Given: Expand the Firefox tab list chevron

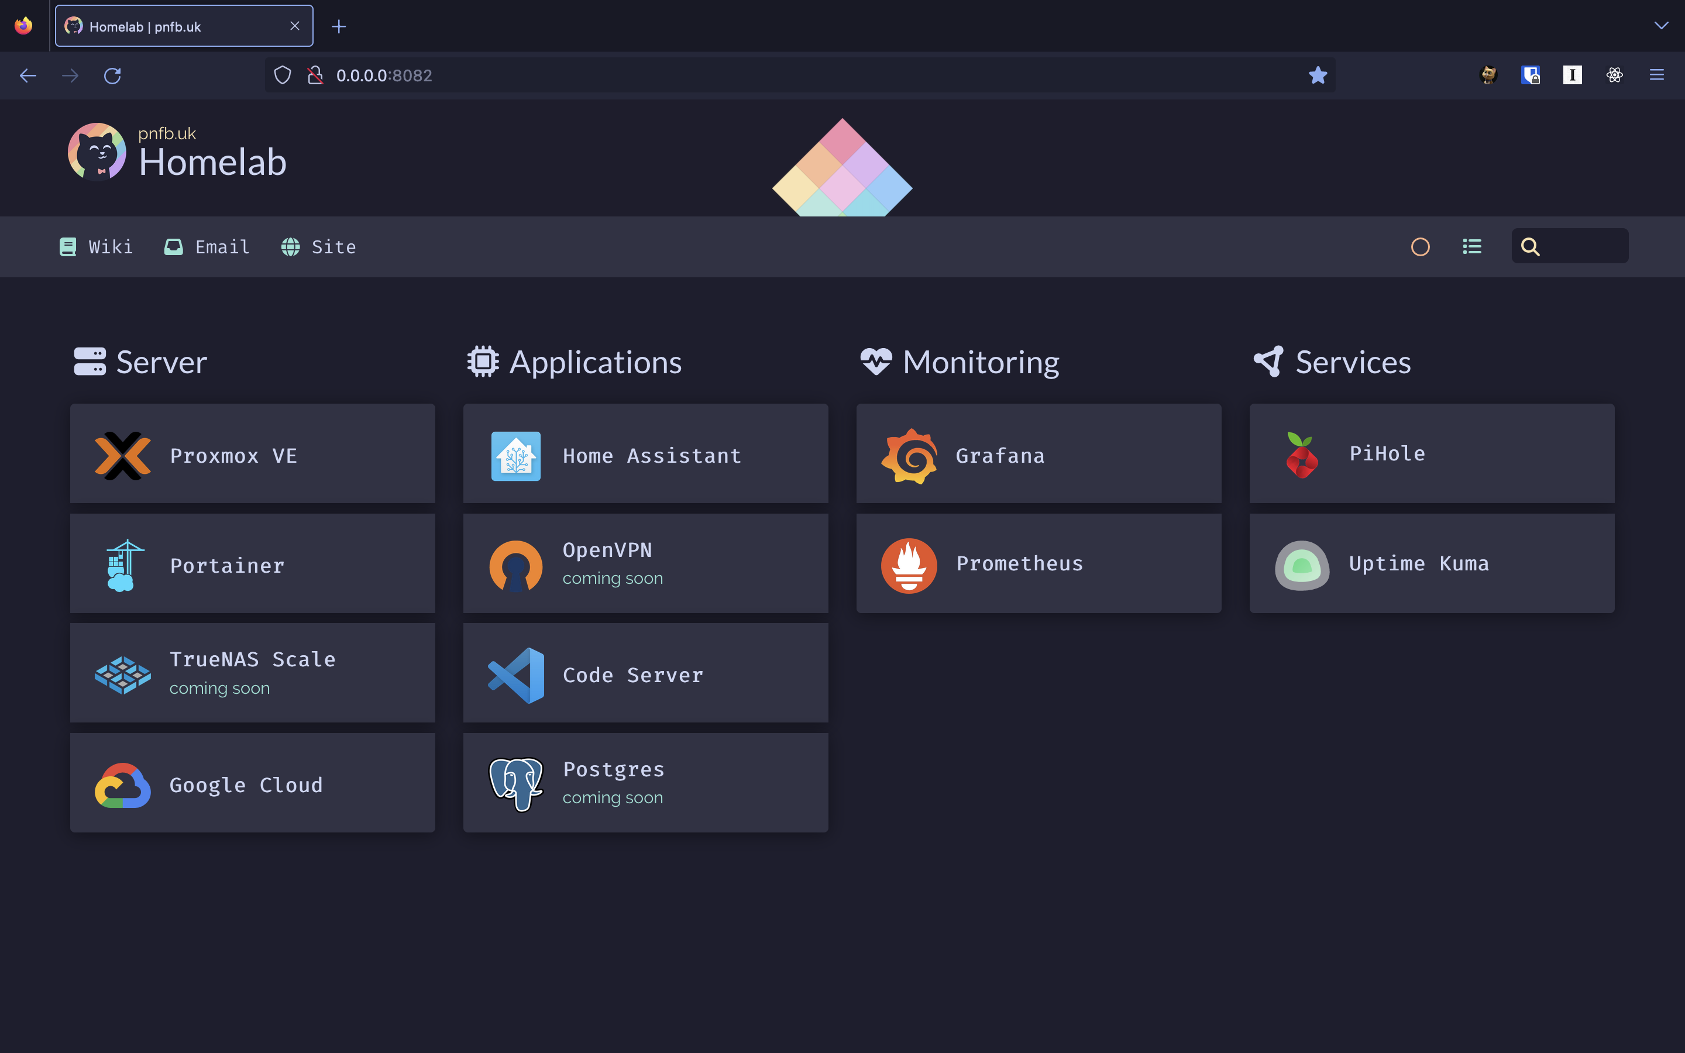Looking at the screenshot, I should click(x=1660, y=26).
